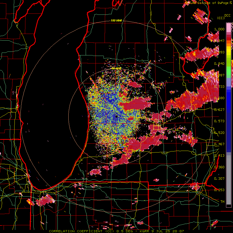Pick the 0.680 legend value
The image size is (233, 233).
click(219, 98)
